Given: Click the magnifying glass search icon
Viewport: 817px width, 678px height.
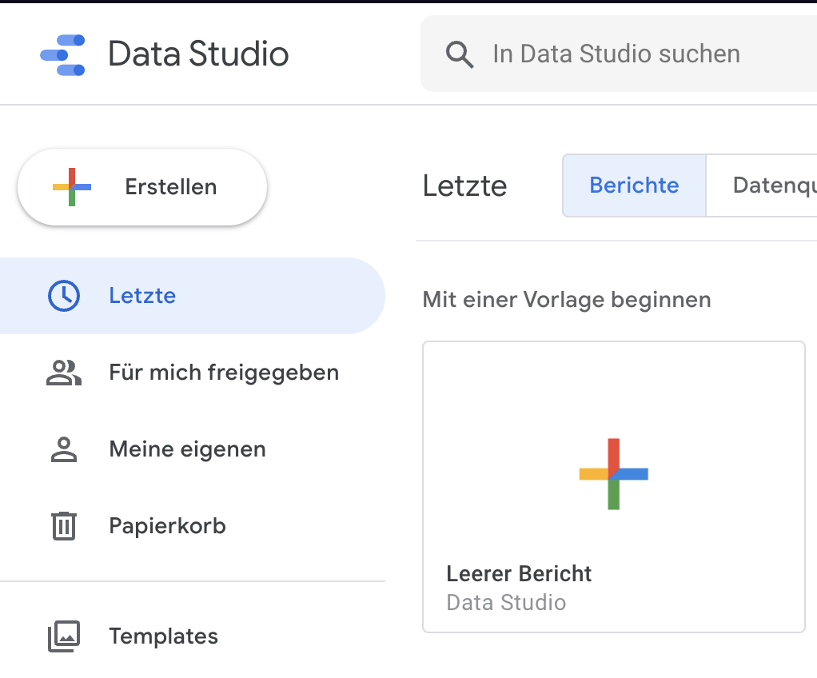Looking at the screenshot, I should point(460,54).
